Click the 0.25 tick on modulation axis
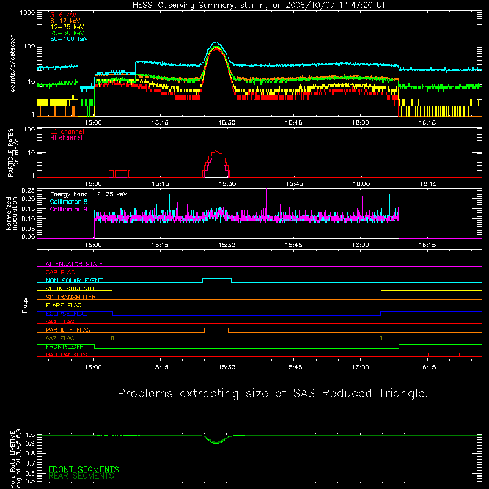Screen dimensions: 489x489 point(28,191)
